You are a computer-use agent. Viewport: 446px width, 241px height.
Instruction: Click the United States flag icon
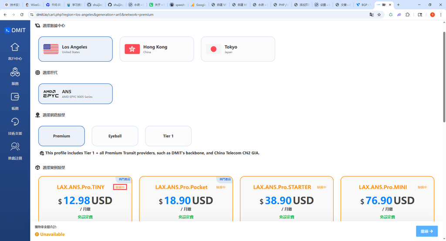click(51, 49)
